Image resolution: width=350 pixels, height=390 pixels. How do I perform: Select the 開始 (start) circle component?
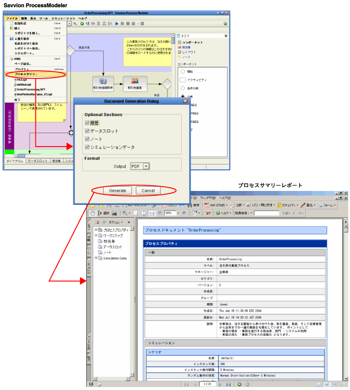[x=183, y=72]
